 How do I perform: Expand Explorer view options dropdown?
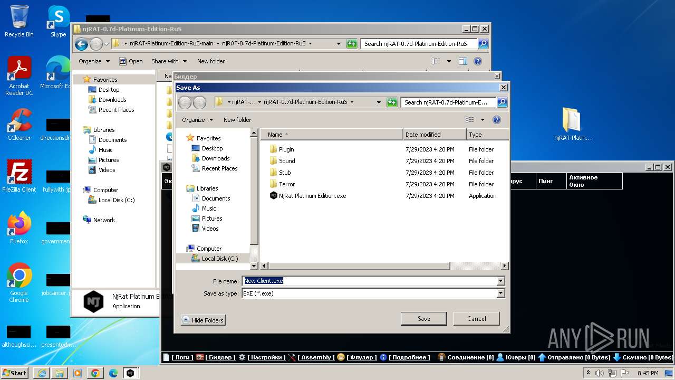(x=449, y=61)
